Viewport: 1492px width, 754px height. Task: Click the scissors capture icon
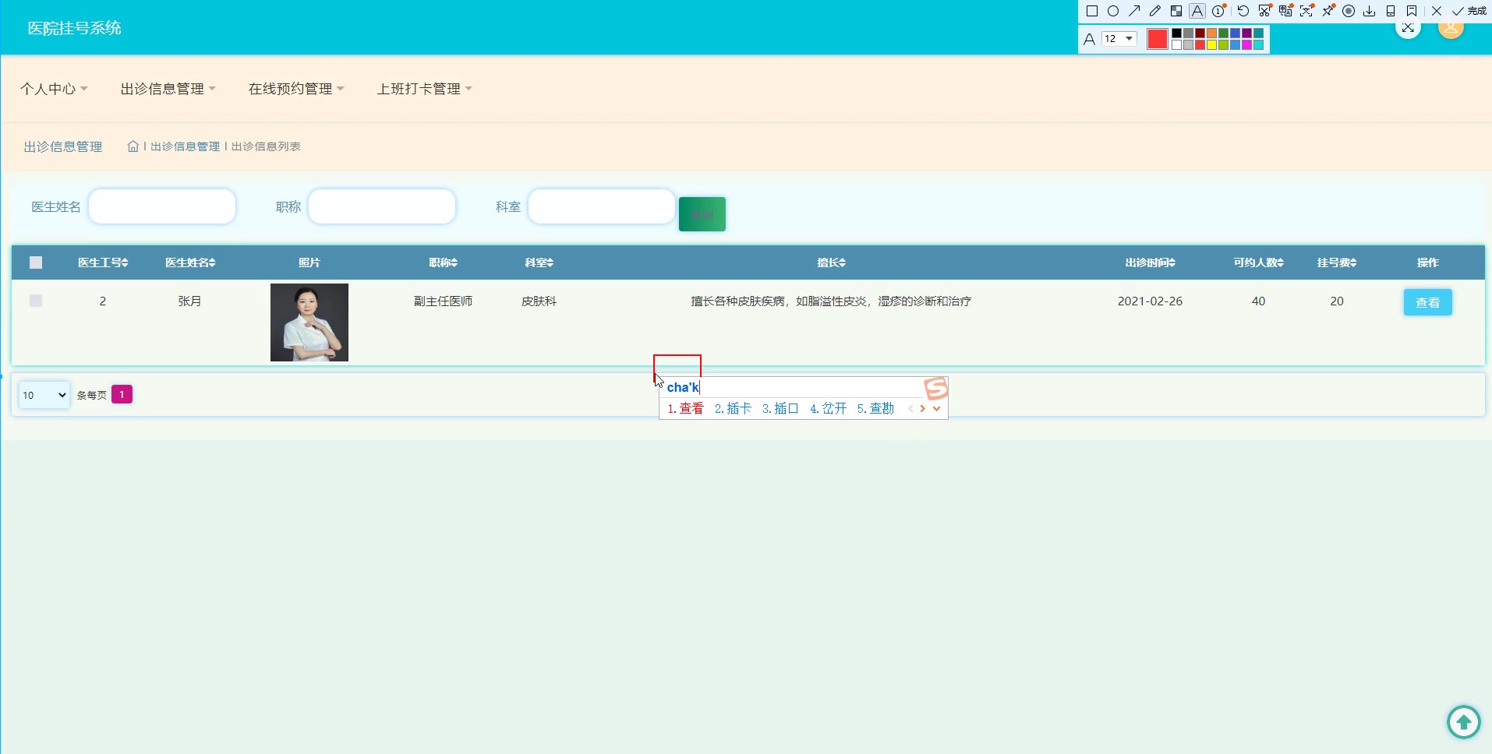[x=1264, y=11]
